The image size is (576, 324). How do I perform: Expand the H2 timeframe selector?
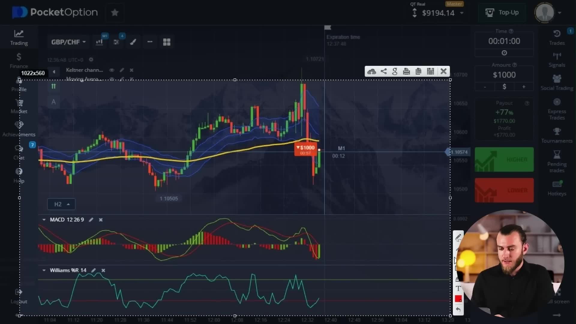pos(61,204)
